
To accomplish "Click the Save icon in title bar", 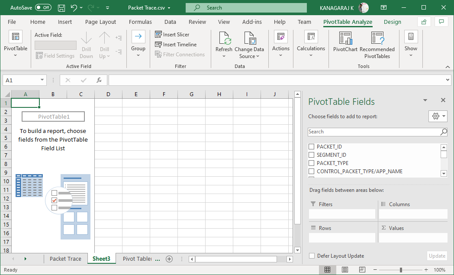I will click(61, 8).
